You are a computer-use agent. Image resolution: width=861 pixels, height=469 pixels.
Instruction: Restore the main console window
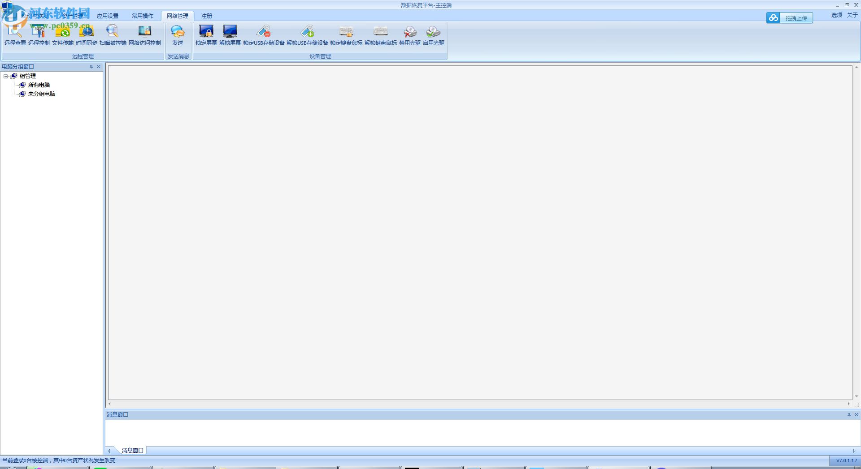(x=847, y=5)
